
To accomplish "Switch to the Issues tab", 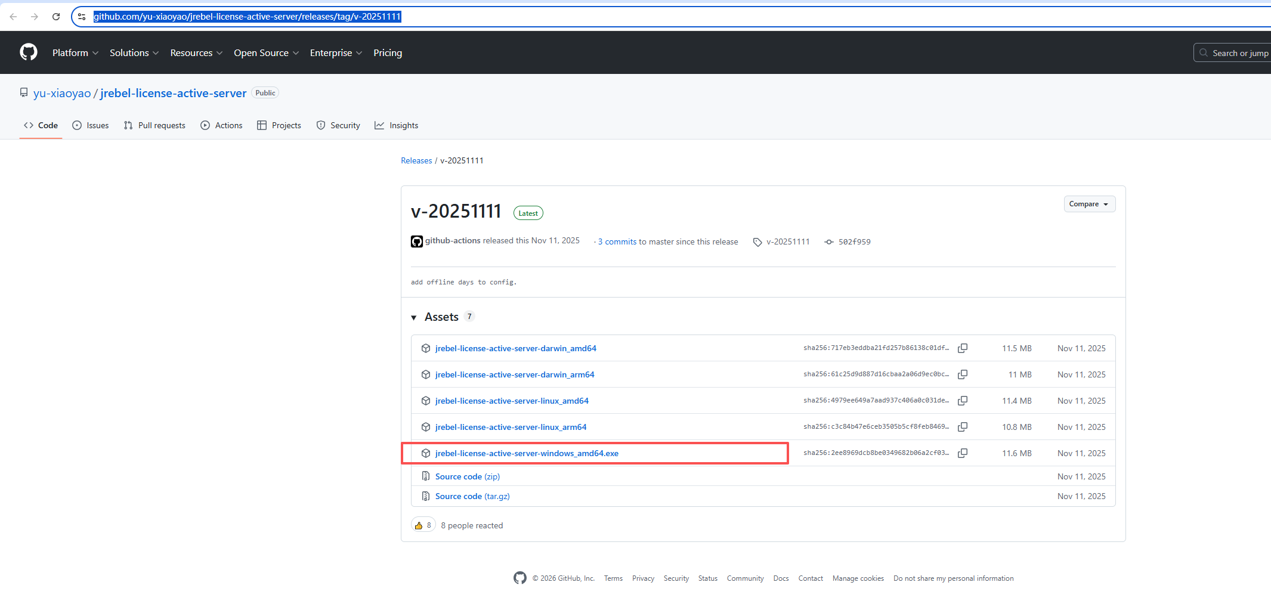I will [91, 125].
